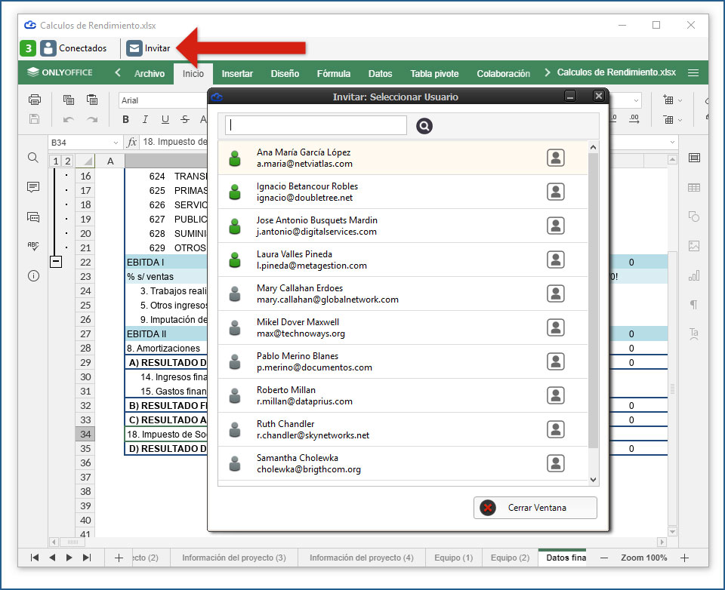Screen dimensions: 725x590
Task: Zoom out with minus button
Action: click(604, 558)
